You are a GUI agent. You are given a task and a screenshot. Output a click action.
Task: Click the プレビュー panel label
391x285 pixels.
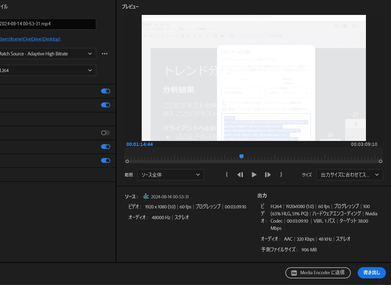pyautogui.click(x=131, y=6)
